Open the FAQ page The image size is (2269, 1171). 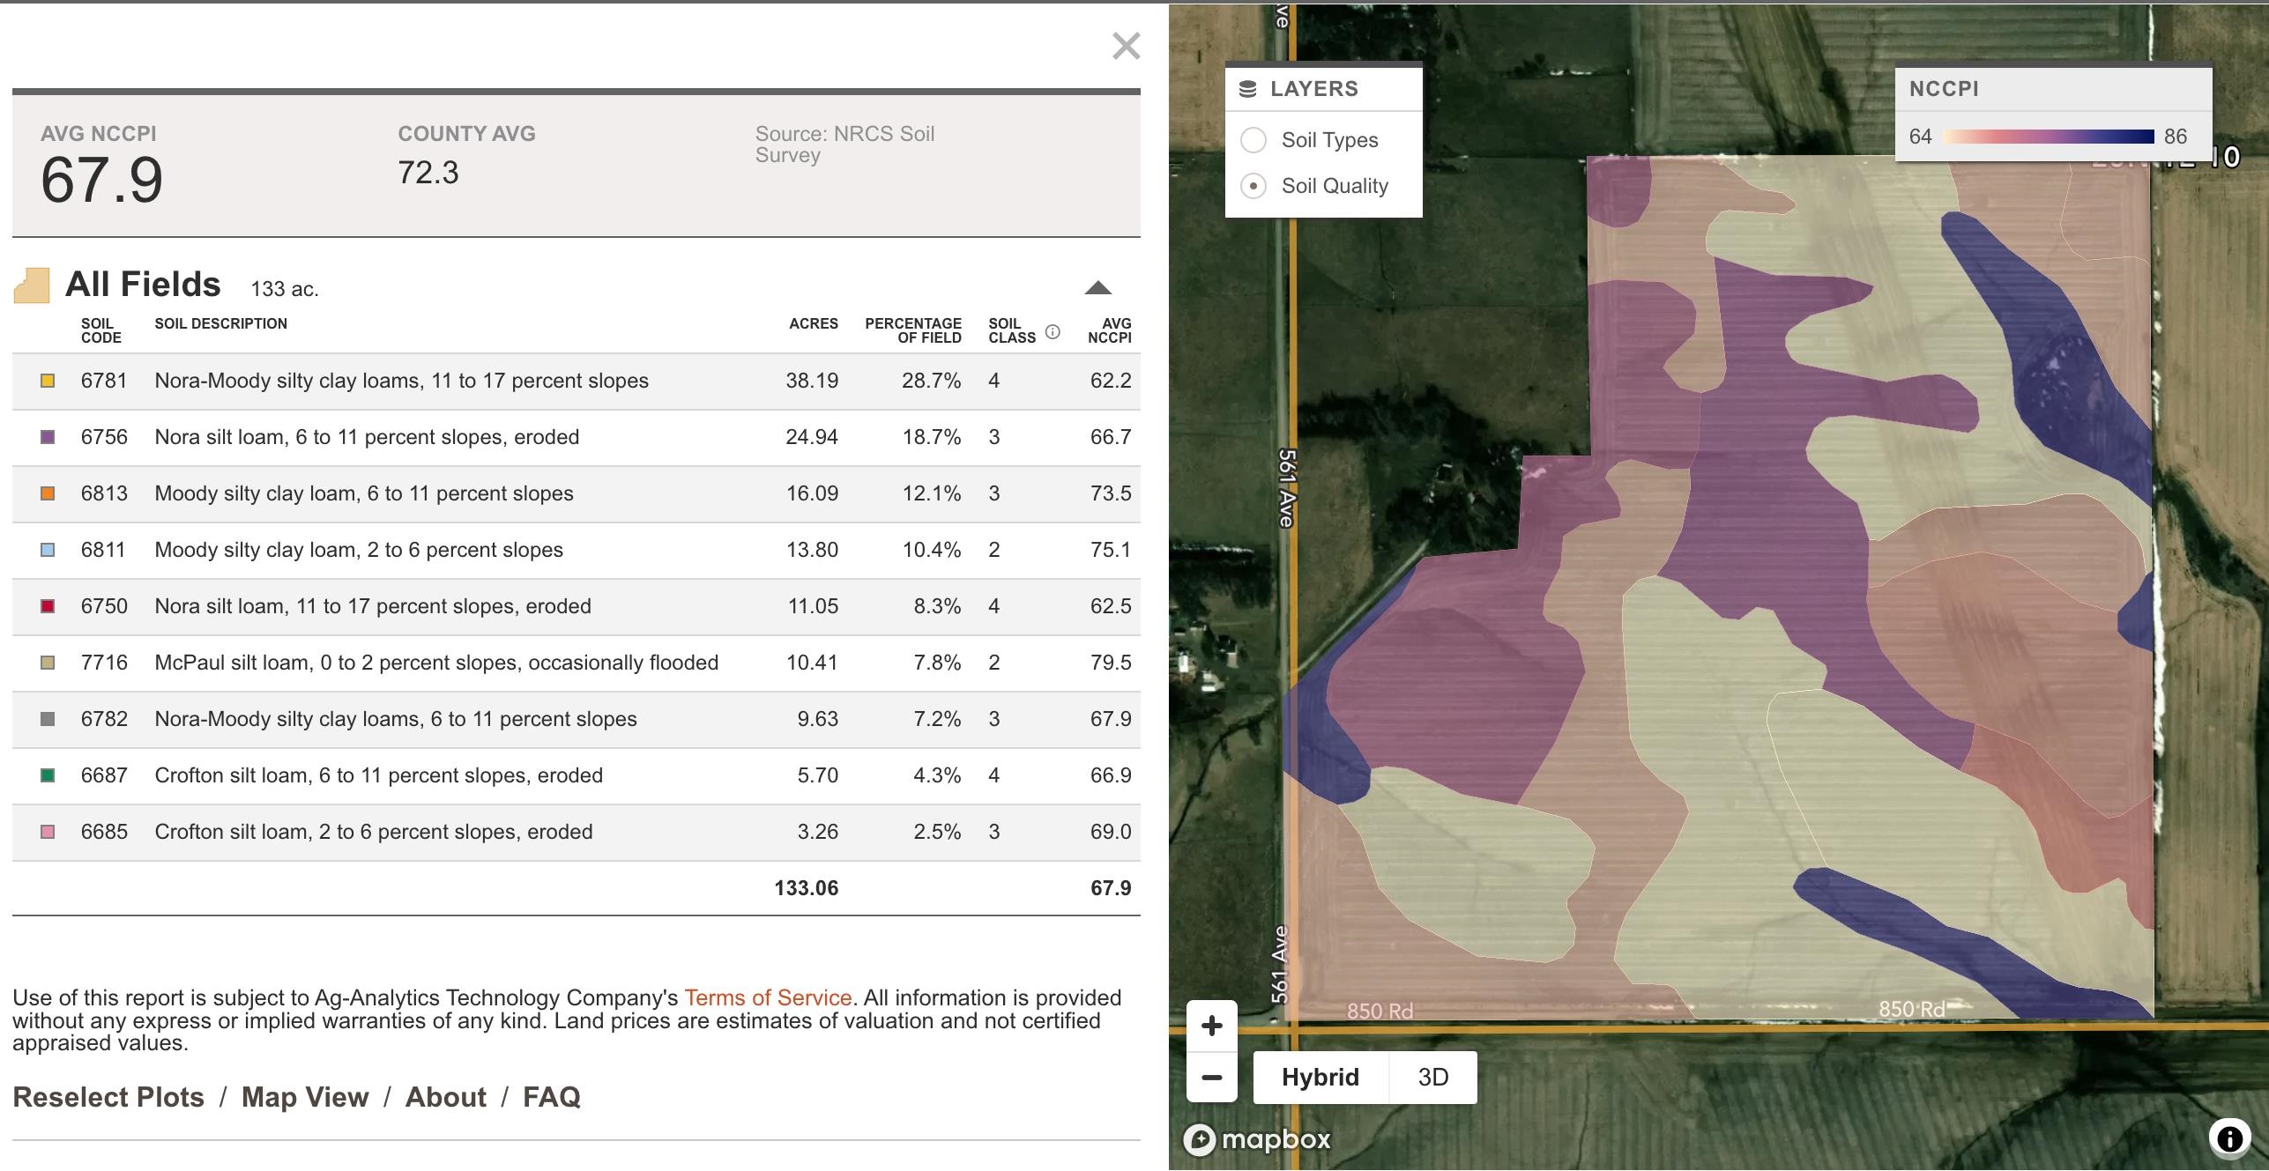[x=552, y=1097]
